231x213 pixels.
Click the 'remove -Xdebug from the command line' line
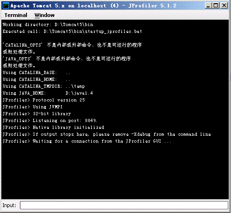107,134
